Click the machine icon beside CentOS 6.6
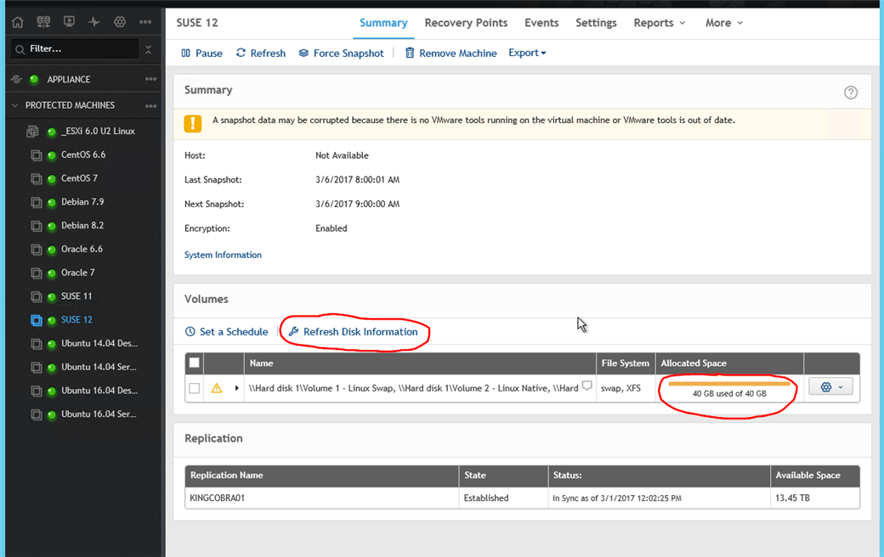Screen dimensions: 884x557 [36, 155]
